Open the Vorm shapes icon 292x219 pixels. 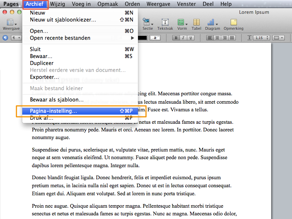pyautogui.click(x=181, y=22)
